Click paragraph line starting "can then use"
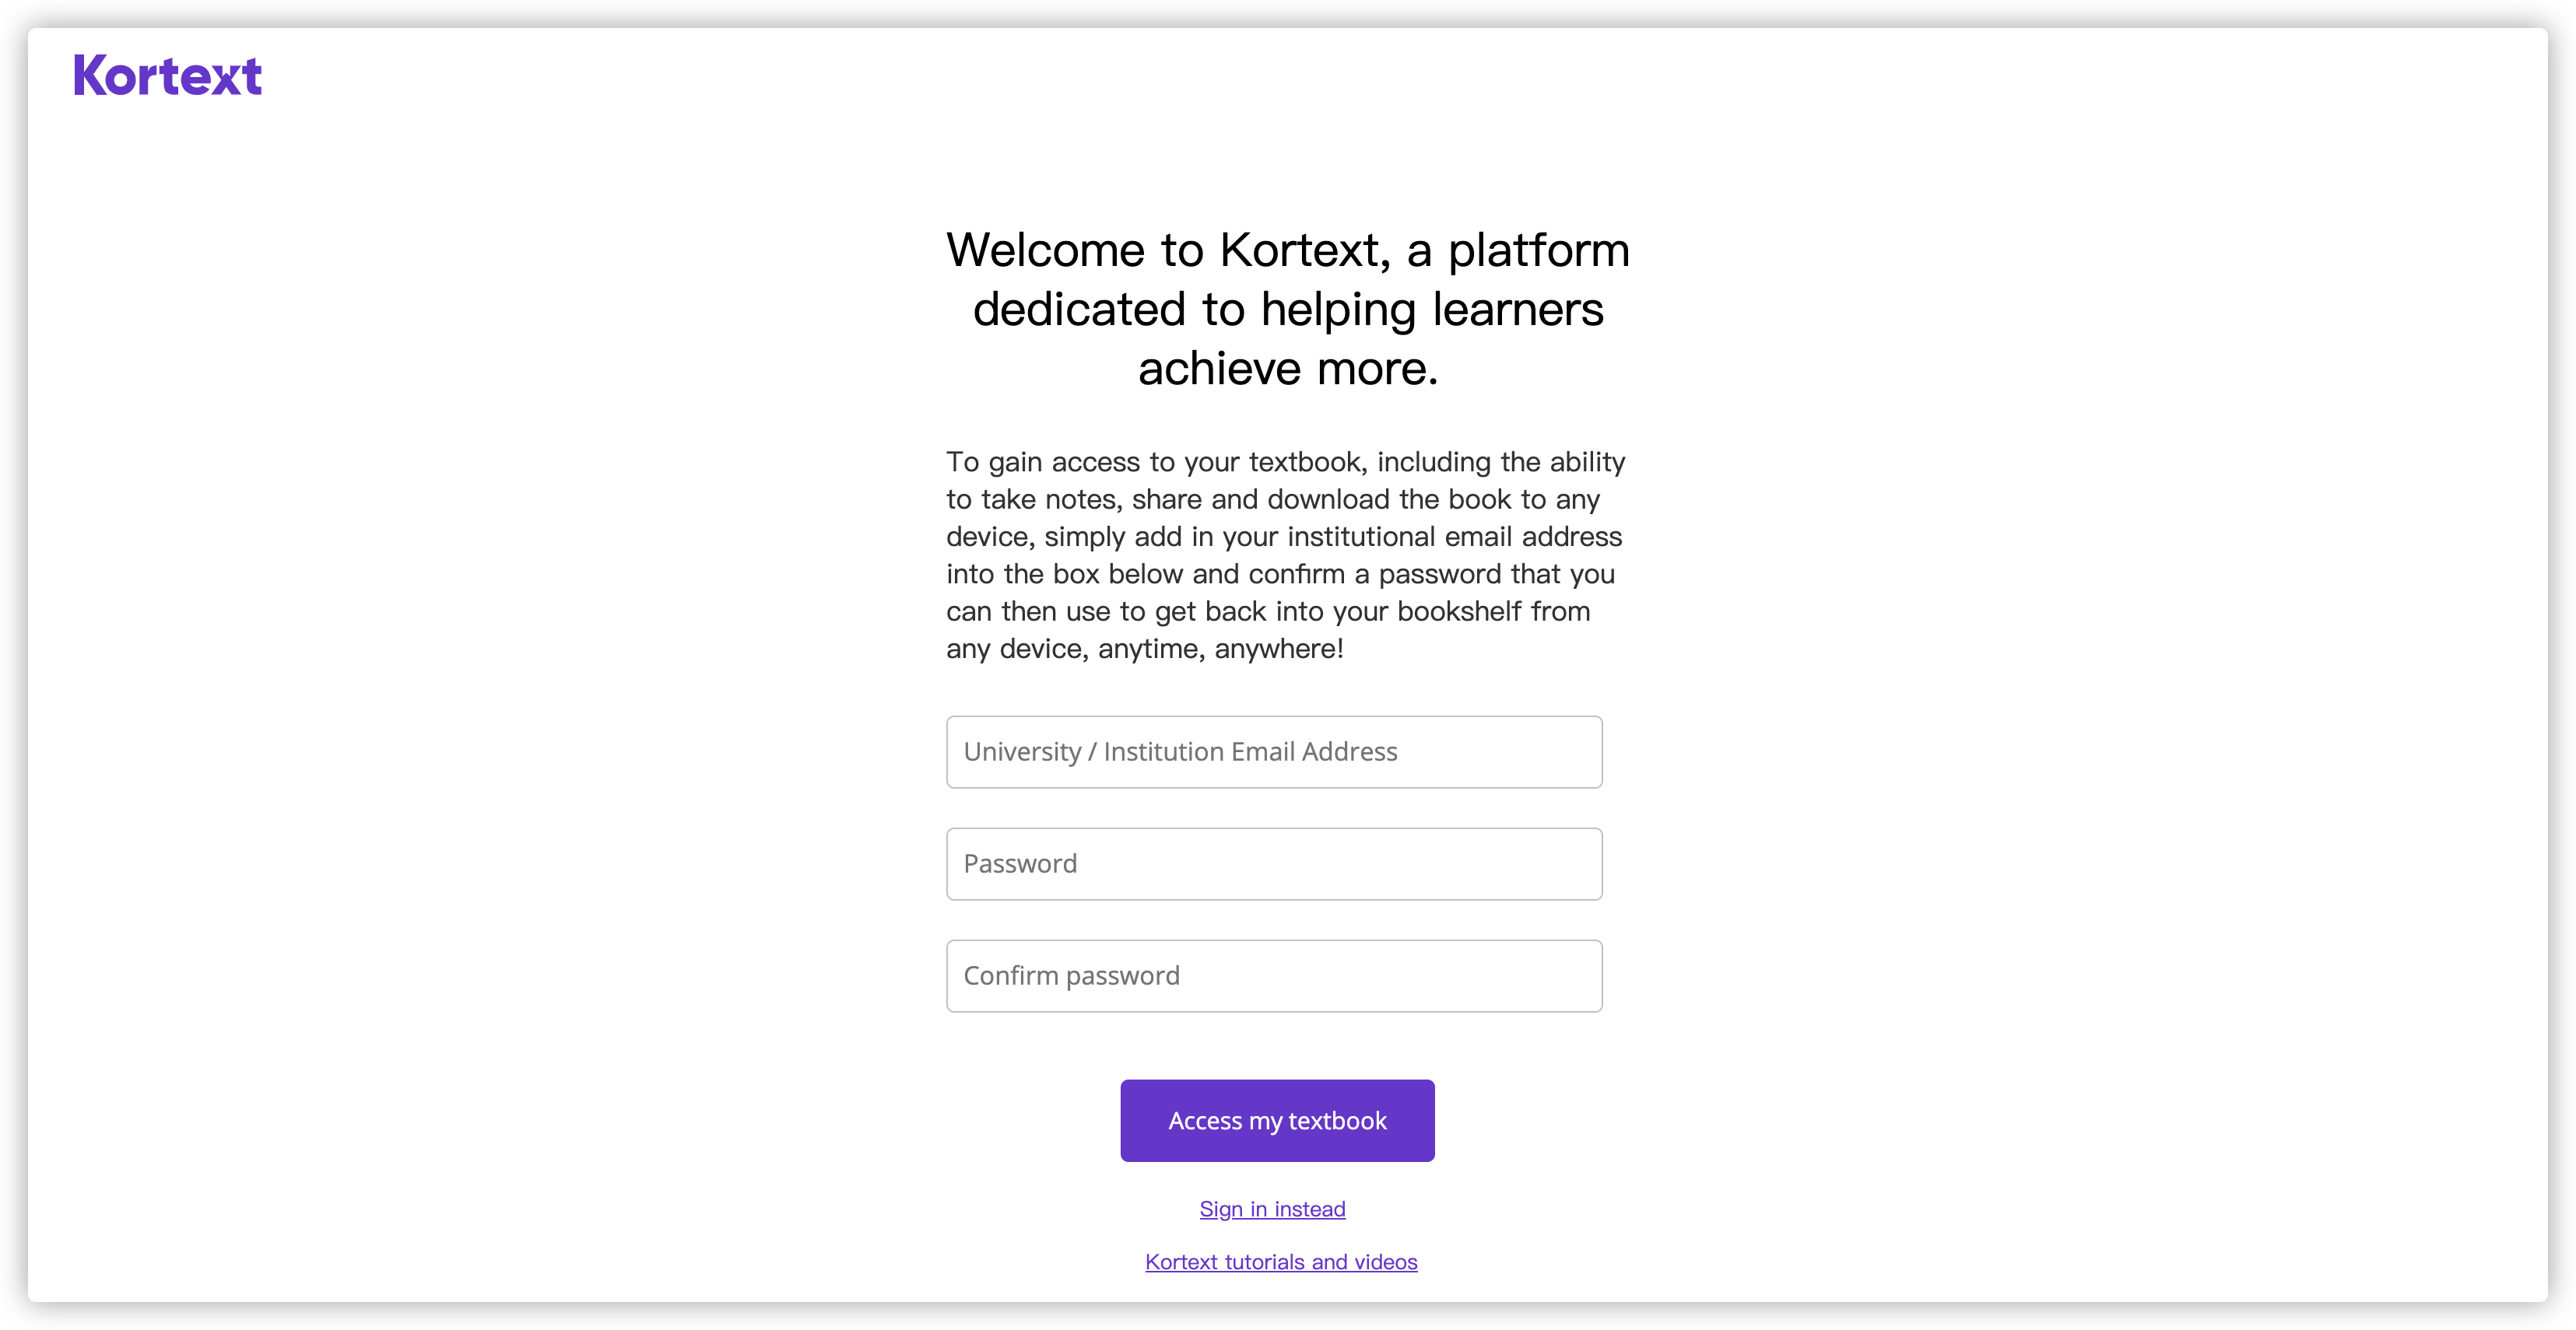This screenshot has width=2576, height=1330. 1268,611
